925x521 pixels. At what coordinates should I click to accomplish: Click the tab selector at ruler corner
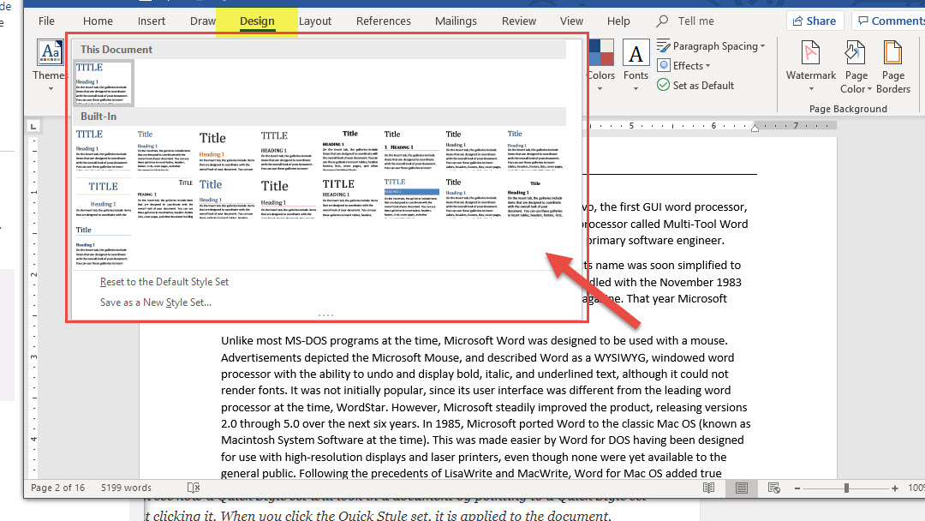[x=33, y=127]
